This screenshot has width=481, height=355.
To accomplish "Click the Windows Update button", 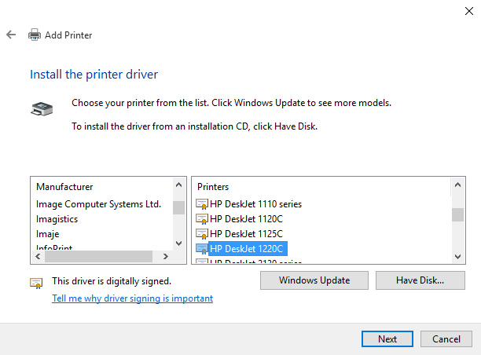I will (x=314, y=280).
